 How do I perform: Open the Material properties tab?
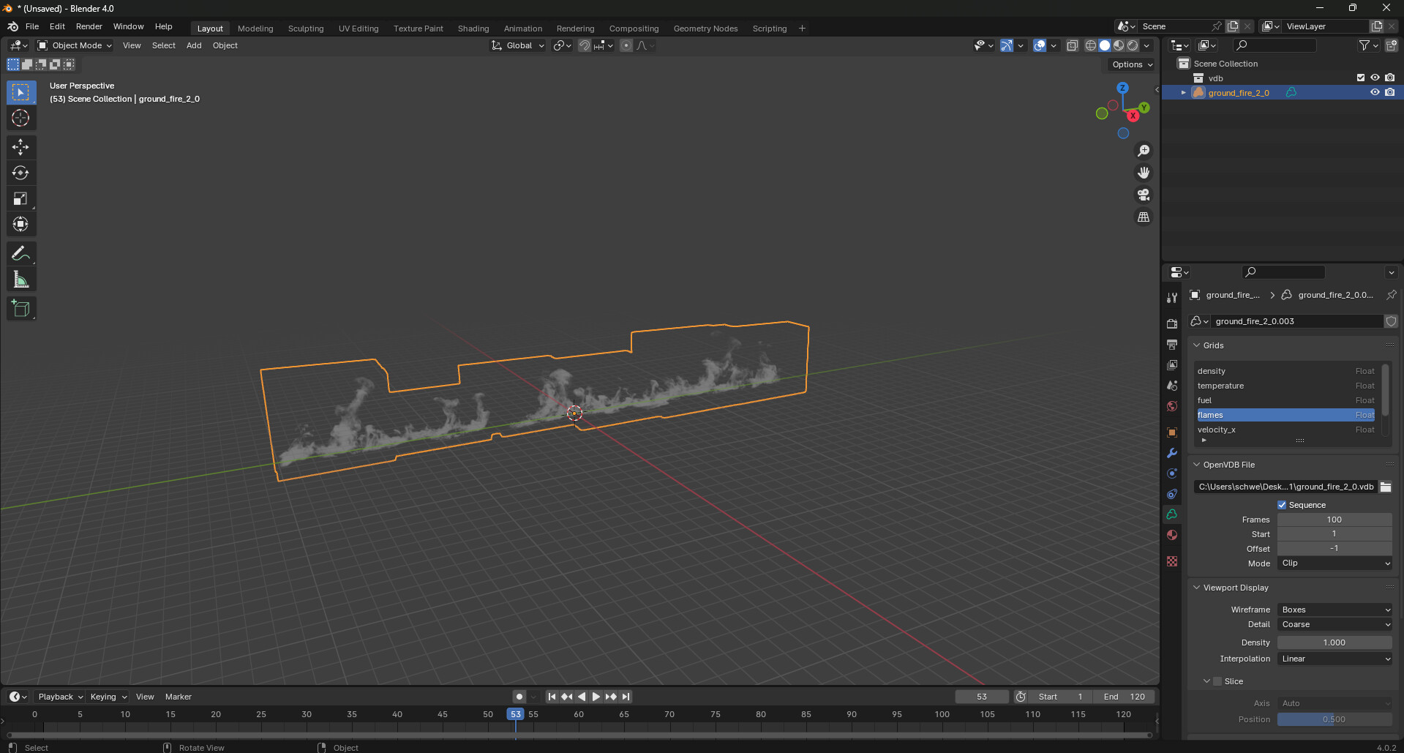(x=1172, y=535)
